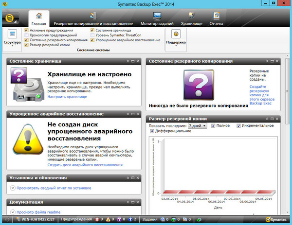Click Создать диск аварийного восстановления link
The width and height of the screenshot is (292, 225).
pyautogui.click(x=85, y=165)
